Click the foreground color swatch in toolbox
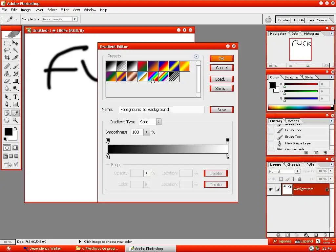Screen dimensions: 336x252 (x=8, y=131)
